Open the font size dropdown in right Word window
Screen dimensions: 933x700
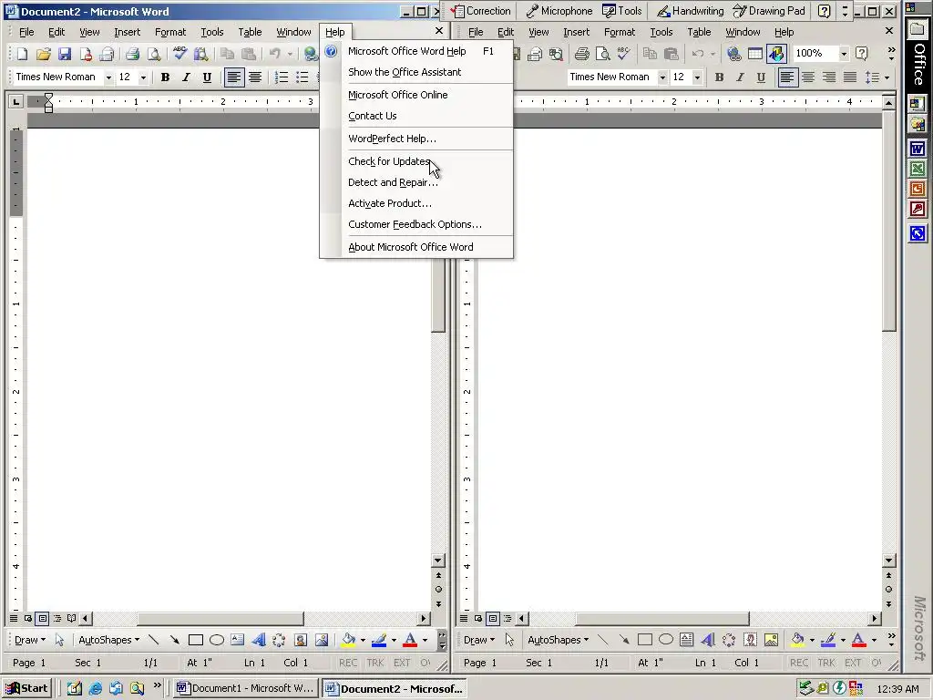click(697, 77)
